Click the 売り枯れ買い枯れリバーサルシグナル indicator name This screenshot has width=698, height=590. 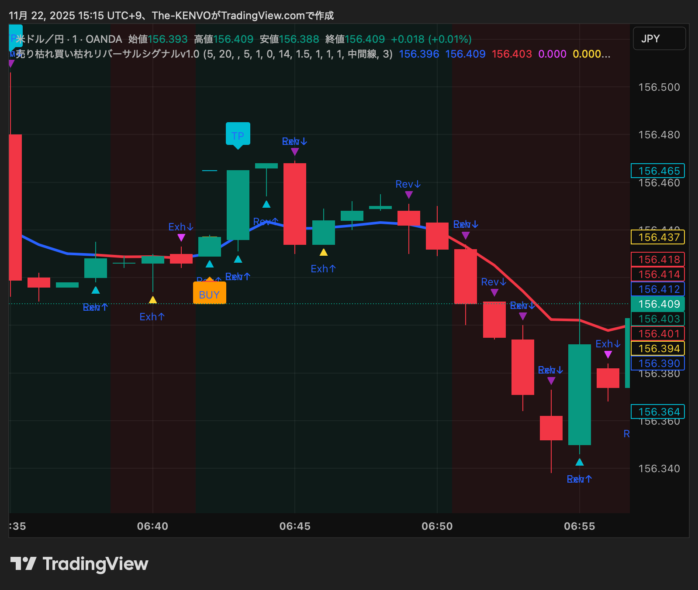(x=107, y=54)
